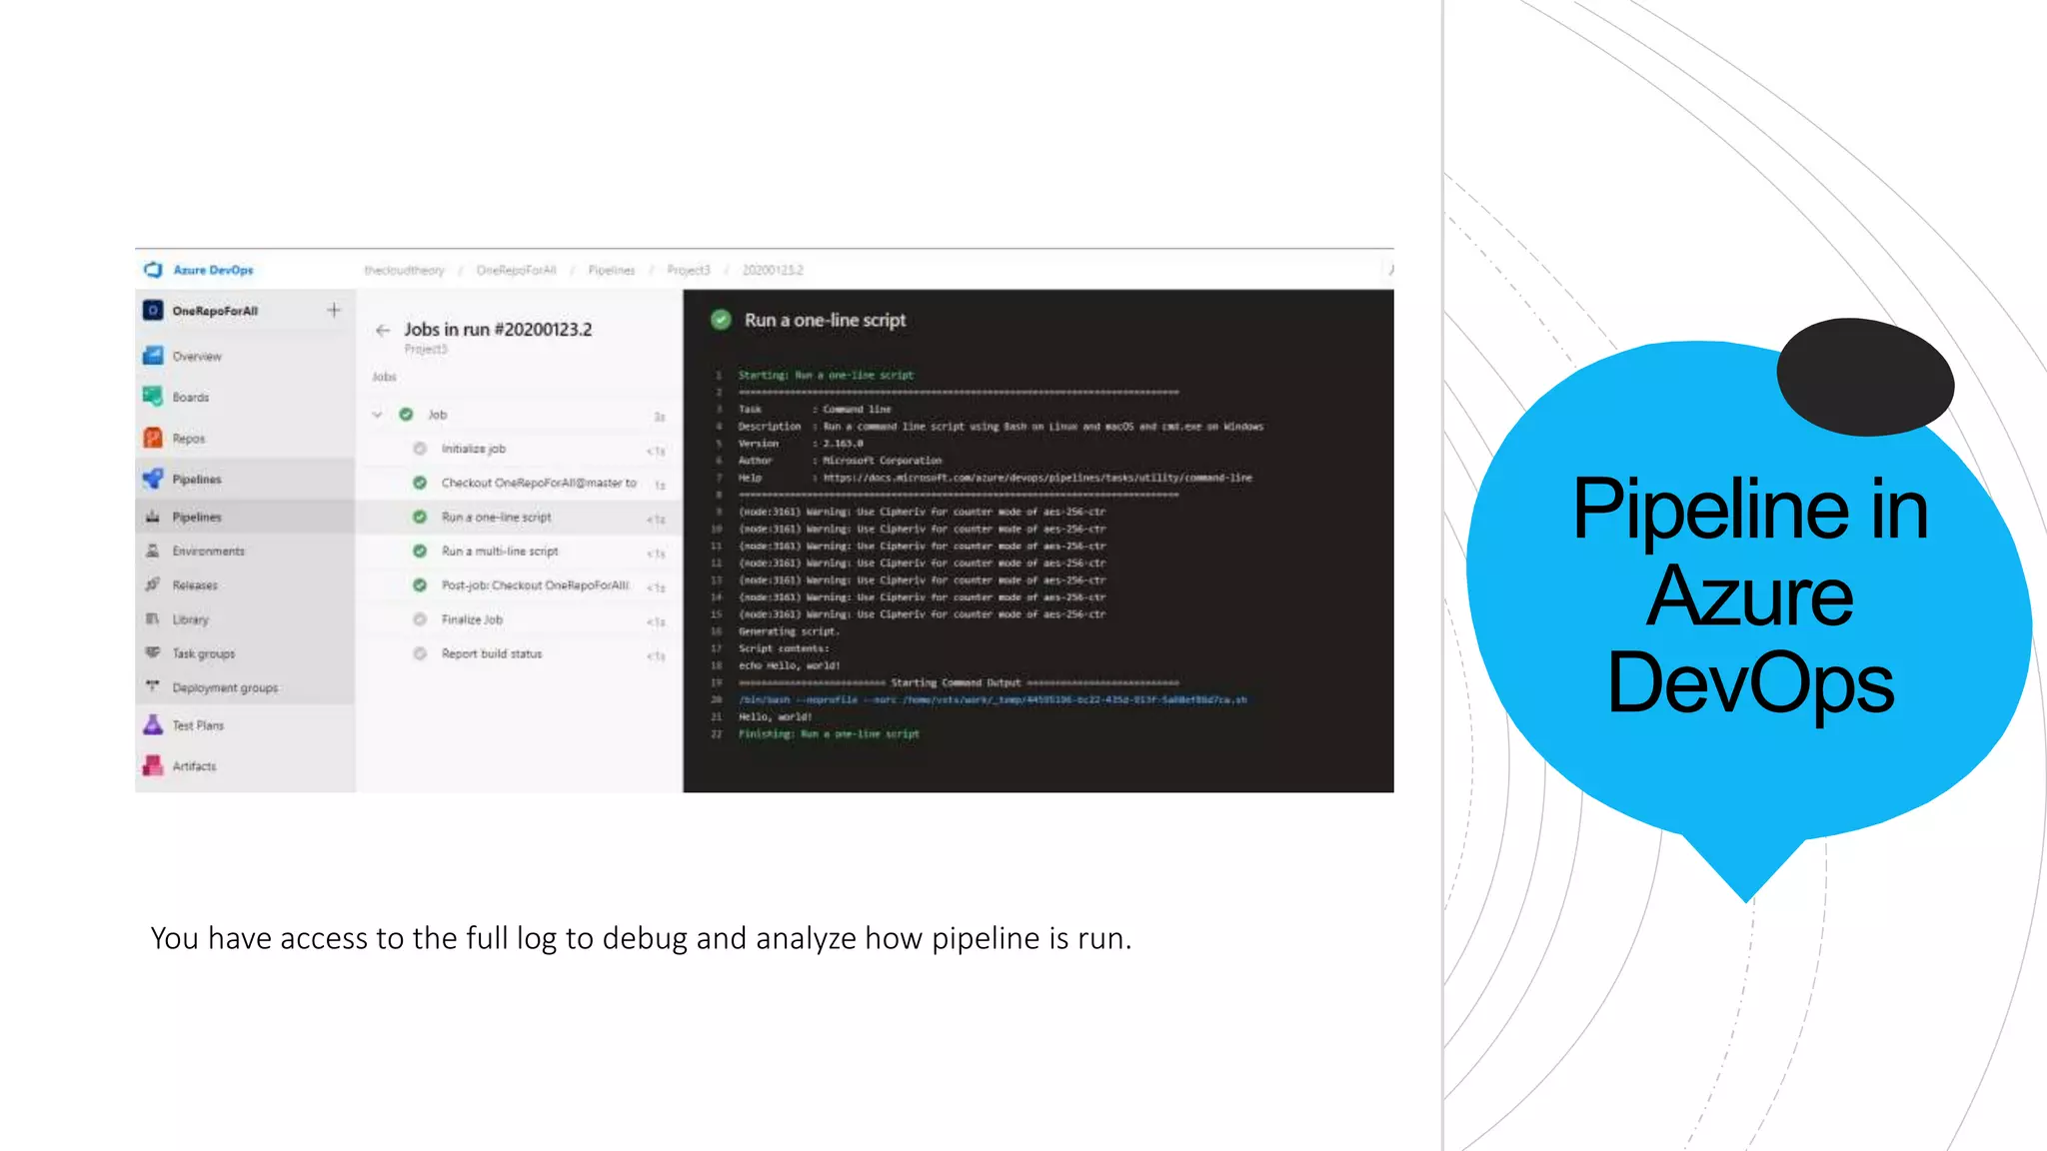
Task: Click OneRepoForAll breadcrumb link
Action: tap(516, 270)
